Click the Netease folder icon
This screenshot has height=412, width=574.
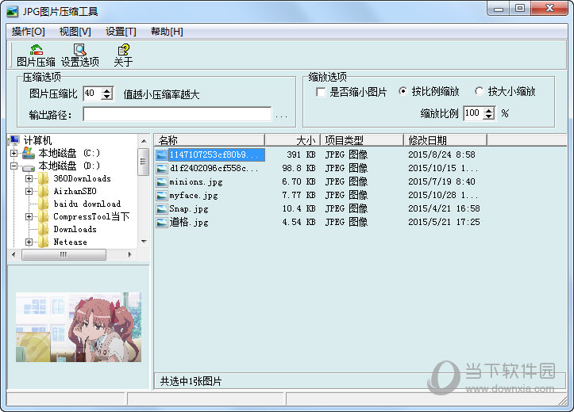(x=44, y=242)
